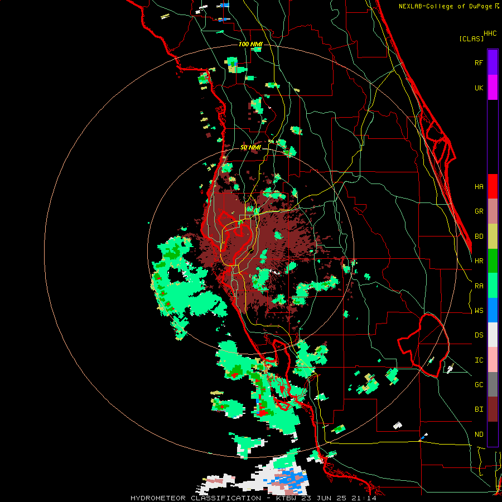Viewport: 502px width, 502px height.
Task: Click the BD yellow legend swatch
Action: click(493, 236)
